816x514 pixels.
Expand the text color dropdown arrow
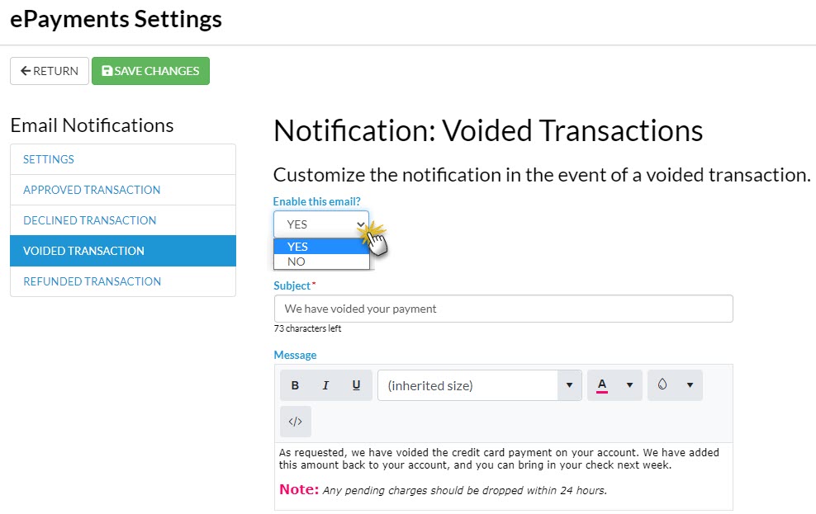click(x=629, y=385)
